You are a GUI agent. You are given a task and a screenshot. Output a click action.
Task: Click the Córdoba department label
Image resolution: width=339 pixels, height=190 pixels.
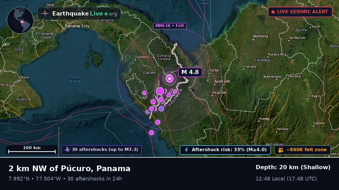262,60
